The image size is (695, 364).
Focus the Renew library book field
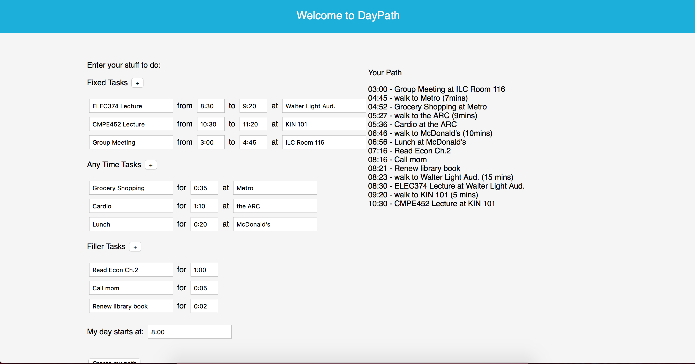(x=131, y=306)
